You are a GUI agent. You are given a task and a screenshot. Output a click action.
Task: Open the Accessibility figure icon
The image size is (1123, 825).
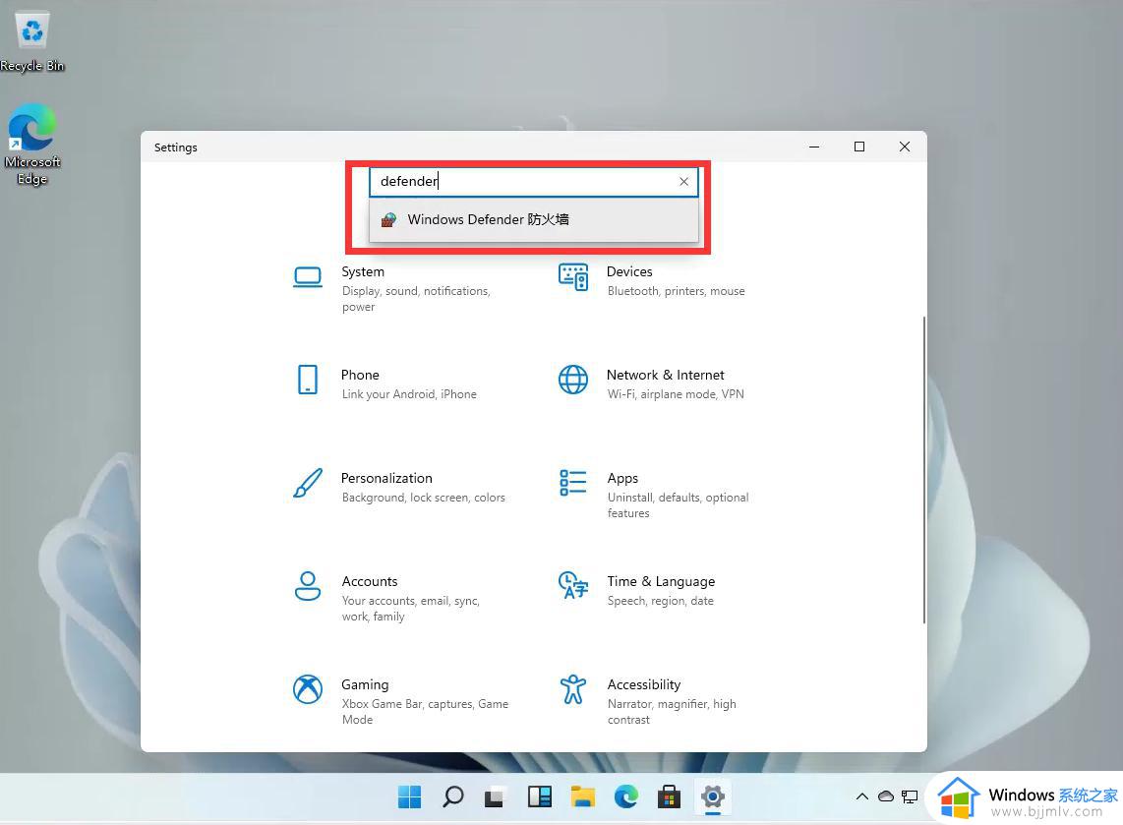[573, 689]
